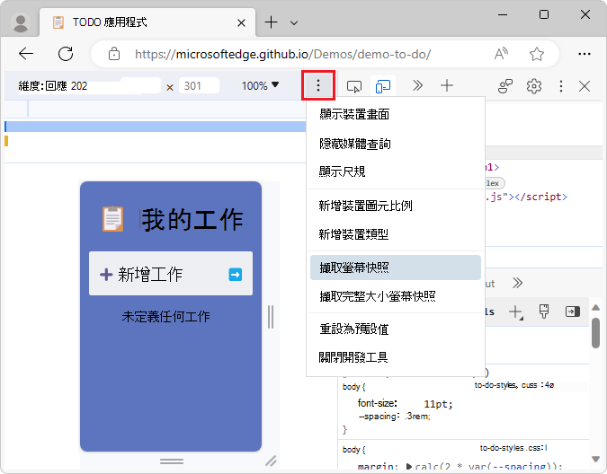View site information via the lock icon
Viewport: 607px width, 474px height.
tap(114, 54)
